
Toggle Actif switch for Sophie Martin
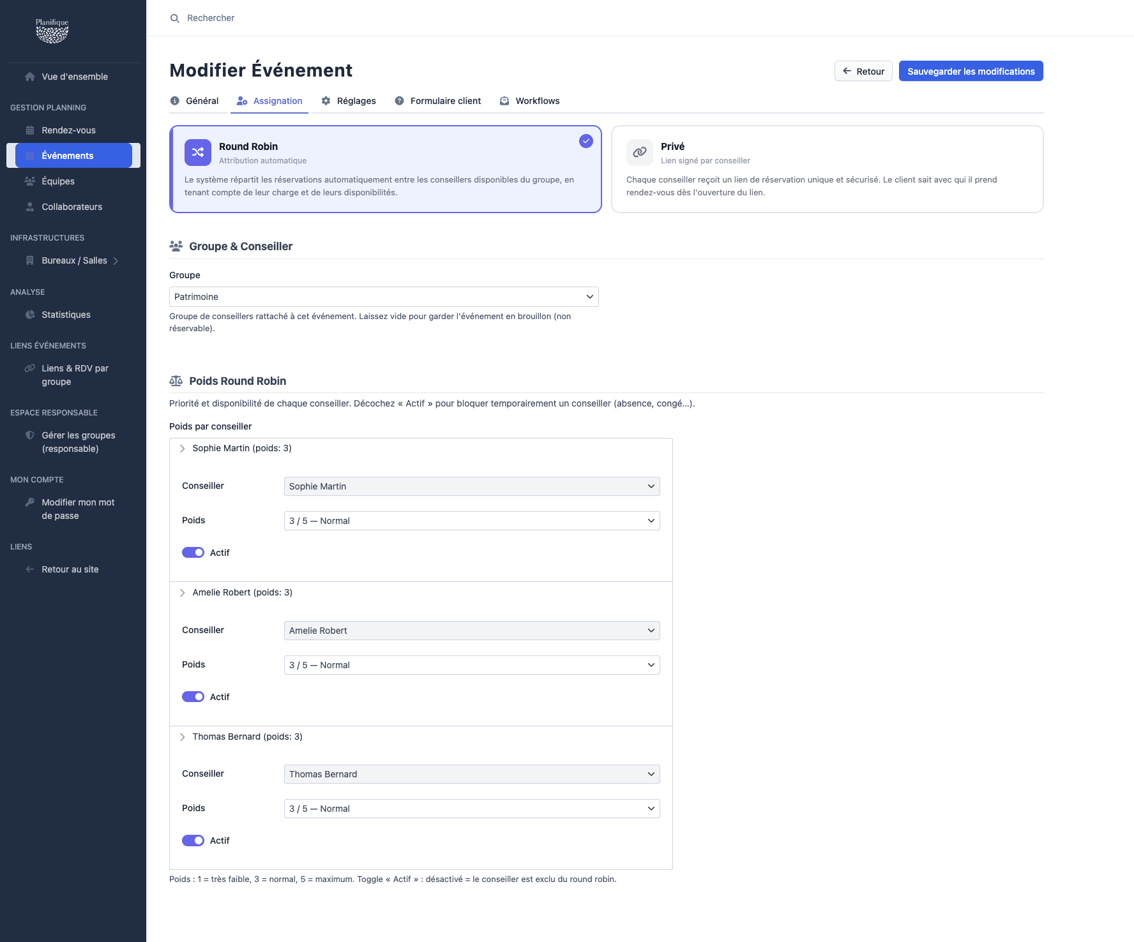coord(193,553)
